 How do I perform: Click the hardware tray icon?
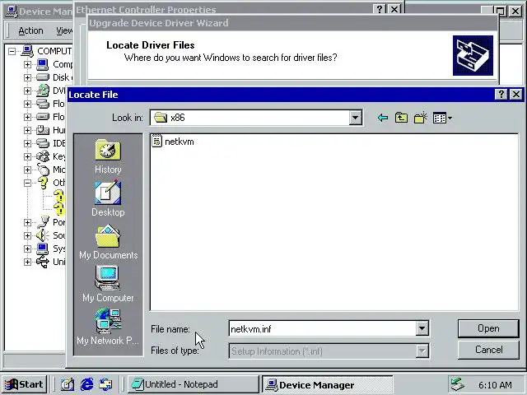click(x=458, y=384)
